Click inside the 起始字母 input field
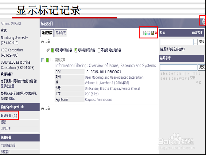206x155 pixels. (x=179, y=67)
